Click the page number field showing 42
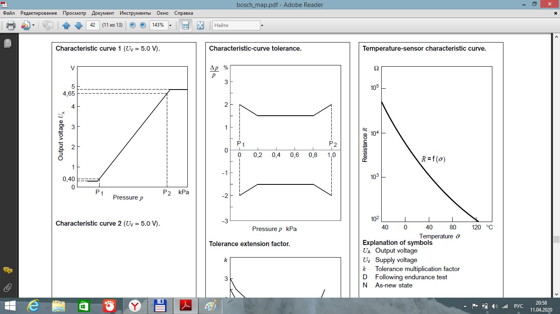 tap(93, 25)
